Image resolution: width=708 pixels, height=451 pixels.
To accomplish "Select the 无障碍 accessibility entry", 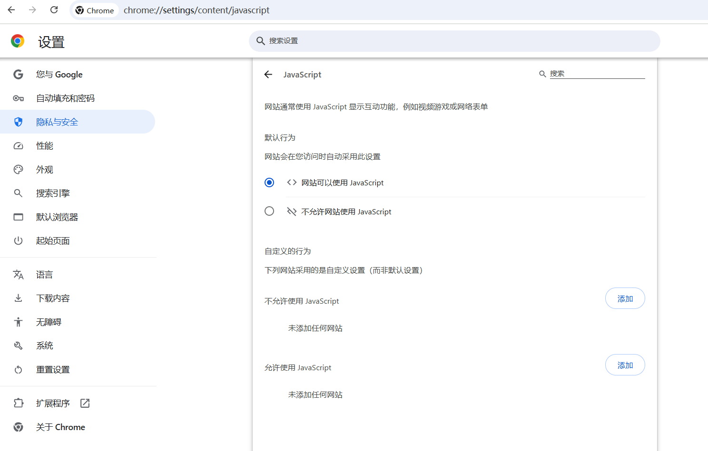I will [x=49, y=322].
